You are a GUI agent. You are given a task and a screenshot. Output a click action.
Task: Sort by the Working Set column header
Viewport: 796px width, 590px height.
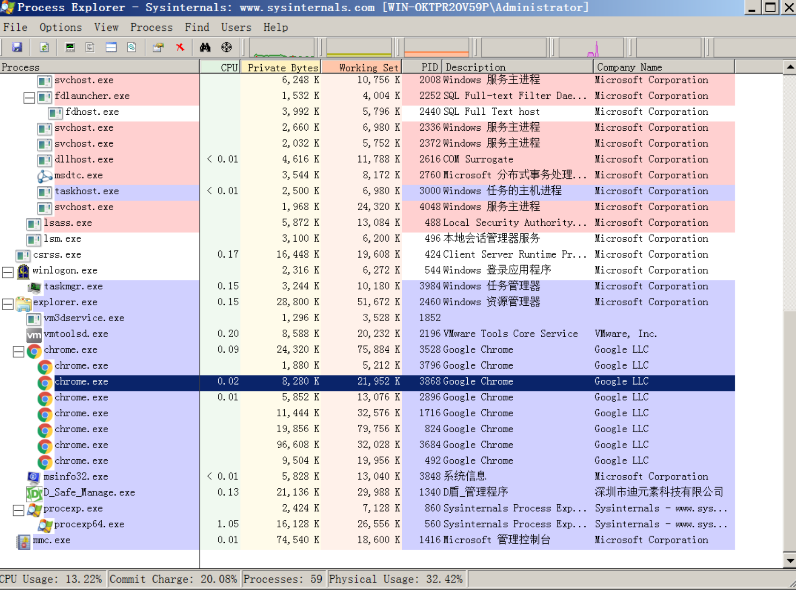361,67
